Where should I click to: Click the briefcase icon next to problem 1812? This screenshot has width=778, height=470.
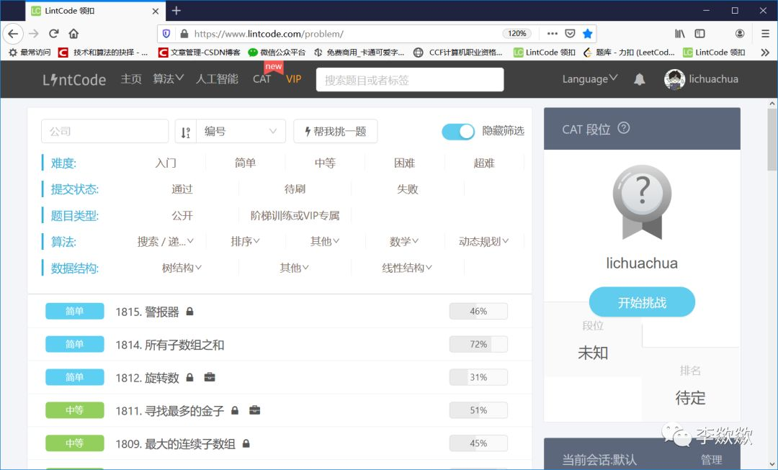[210, 376]
